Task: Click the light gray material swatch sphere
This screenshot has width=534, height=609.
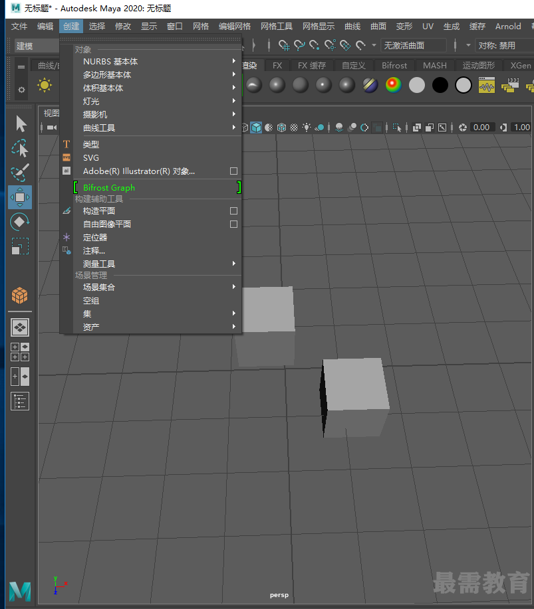Action: tap(416, 85)
